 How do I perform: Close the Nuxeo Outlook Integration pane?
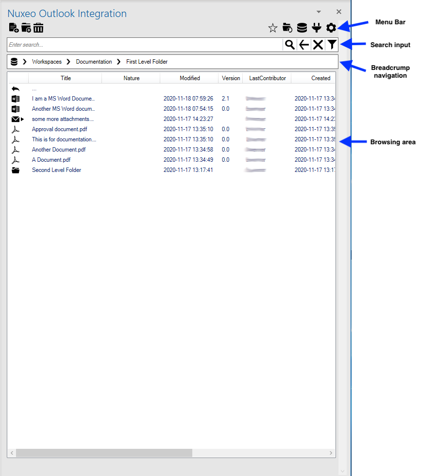point(339,12)
